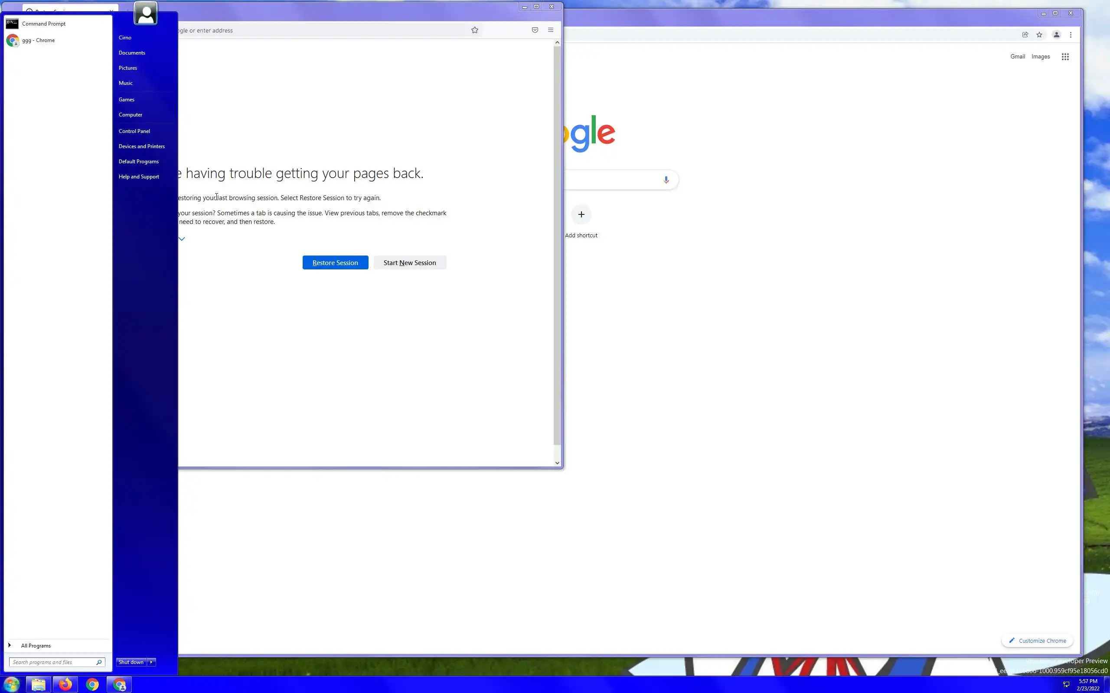
Task: Click Firefox bookmark star icon
Action: point(475,30)
